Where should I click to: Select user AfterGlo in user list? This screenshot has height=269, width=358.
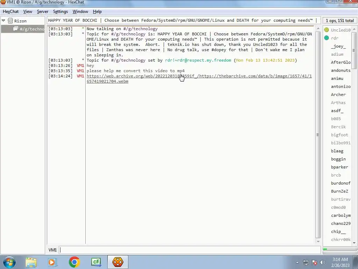click(341, 62)
